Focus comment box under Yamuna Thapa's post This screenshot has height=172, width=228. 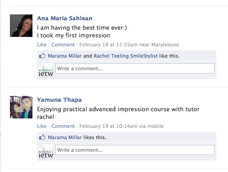pos(135,150)
